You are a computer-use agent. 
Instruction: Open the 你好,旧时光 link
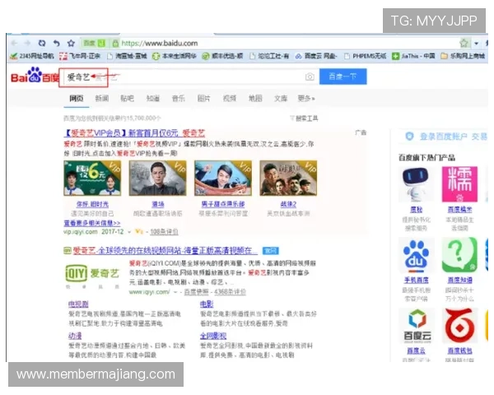(92, 204)
